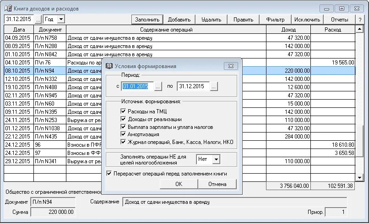Click the Отмена button
Viewport: 369px width, 223px height.
(x=217, y=184)
